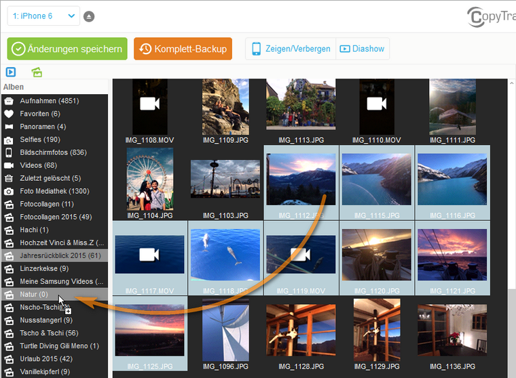Viewport: 516px width, 378px height.
Task: Open Tscho & Tschi (56) album
Action: (54, 333)
